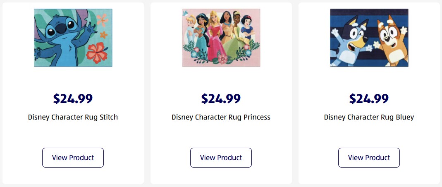Click the Princess rug $24.99 price
Screen dimensions: 442x187
pos(221,98)
